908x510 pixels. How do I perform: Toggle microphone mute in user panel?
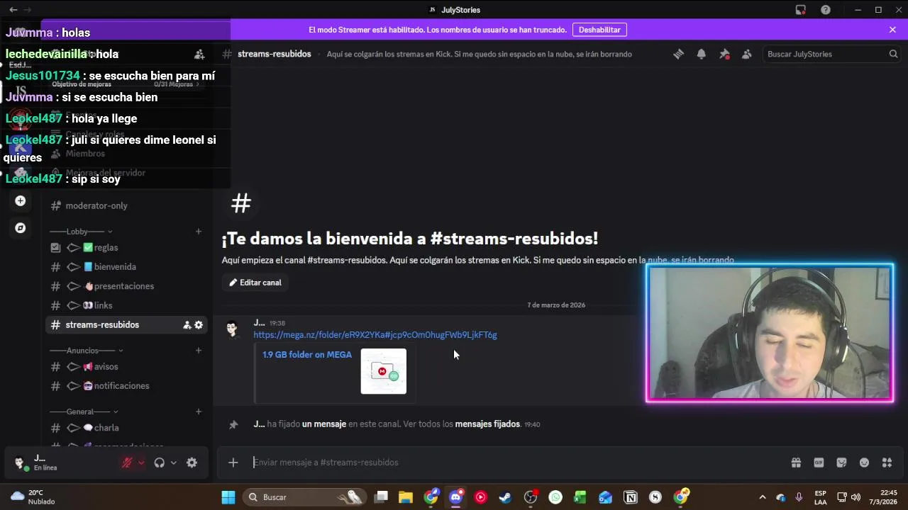point(127,463)
